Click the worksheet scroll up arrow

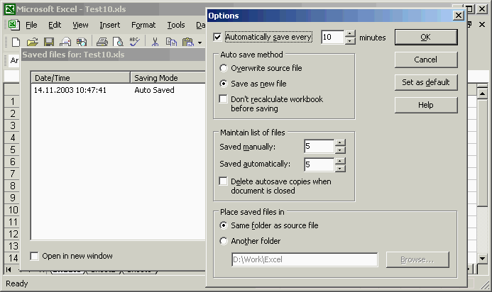[482, 94]
